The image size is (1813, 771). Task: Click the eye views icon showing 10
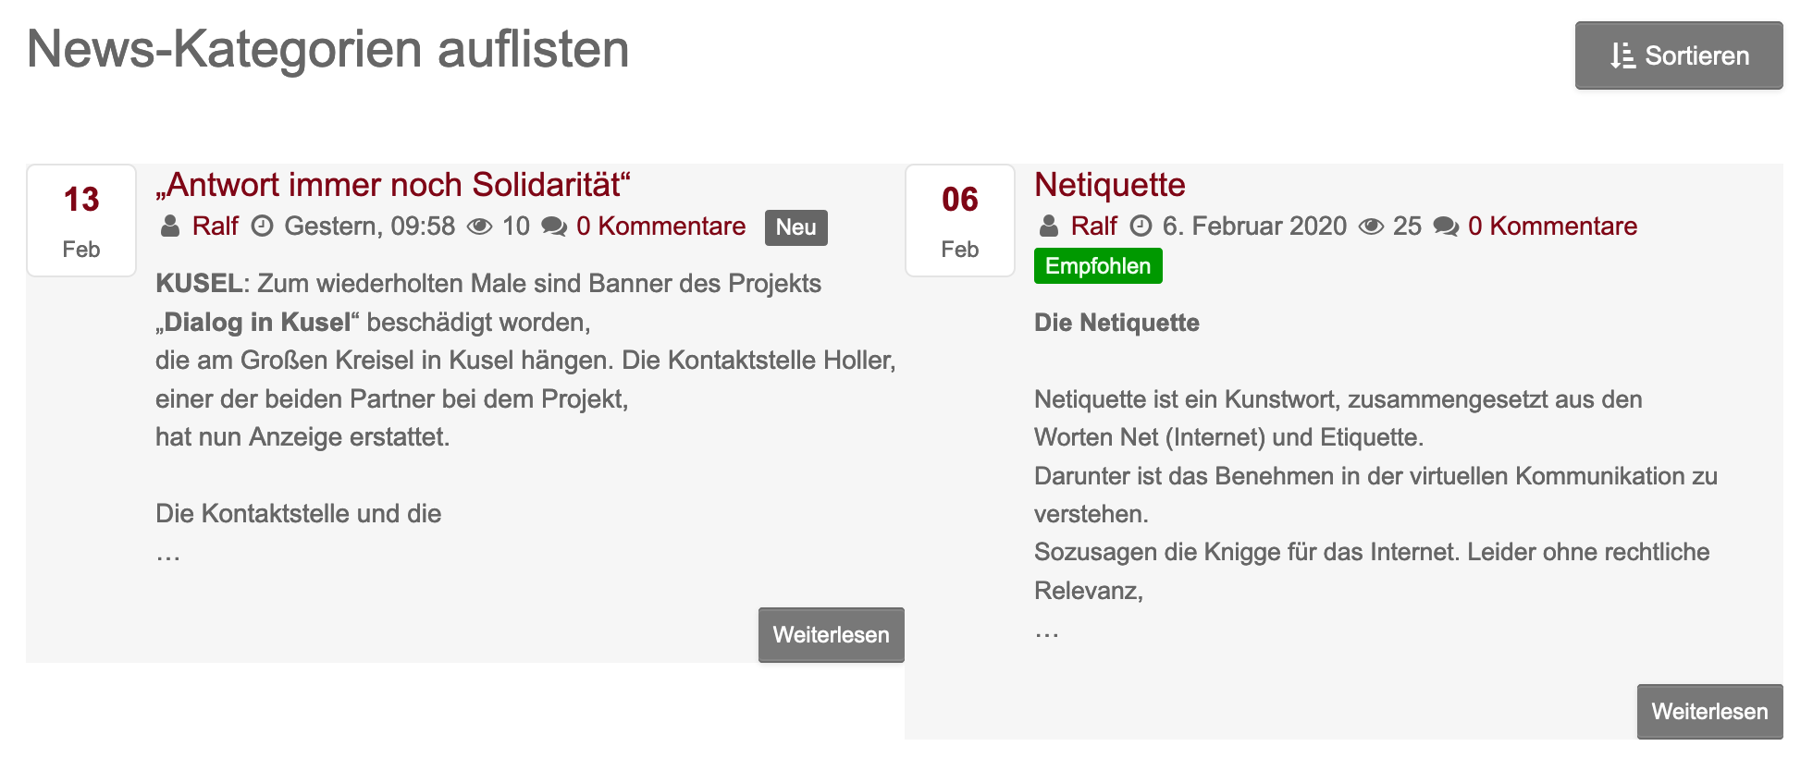point(479,226)
